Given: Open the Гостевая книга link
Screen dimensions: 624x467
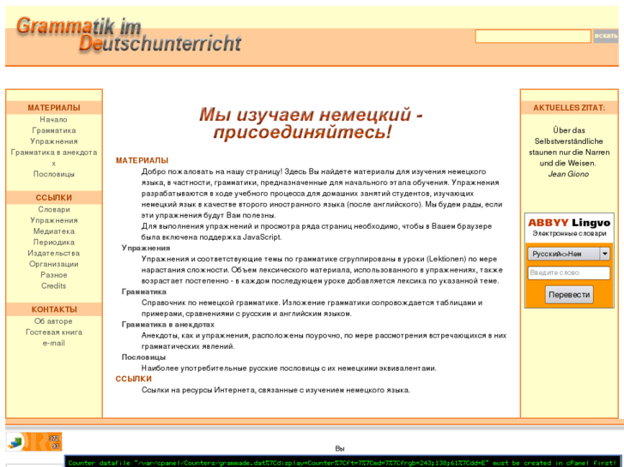Looking at the screenshot, I should [x=54, y=332].
